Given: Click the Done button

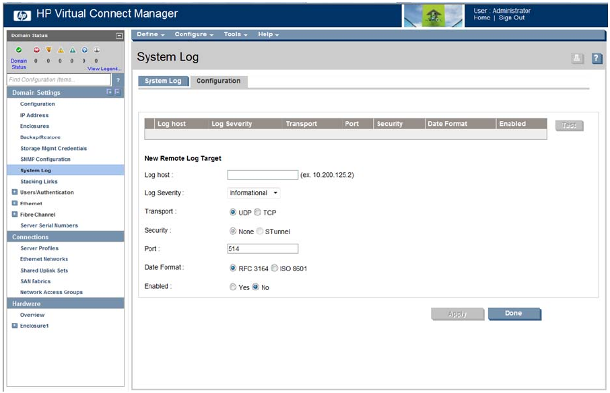Looking at the screenshot, I should pos(513,314).
